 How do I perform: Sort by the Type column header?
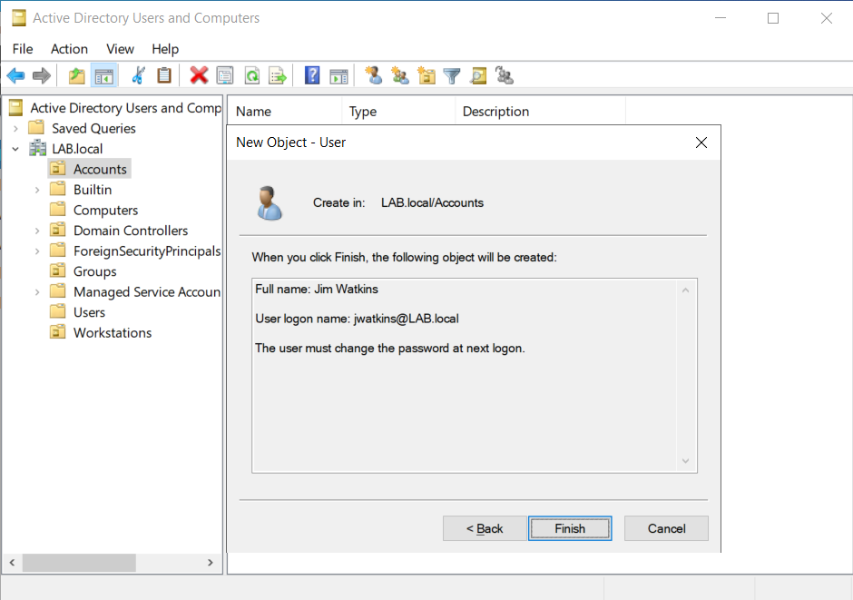click(398, 111)
